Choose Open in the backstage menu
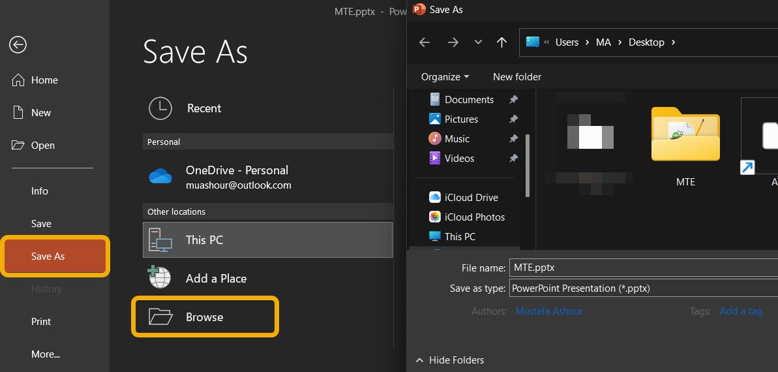Viewport: 778px width, 372px height. tap(33, 146)
